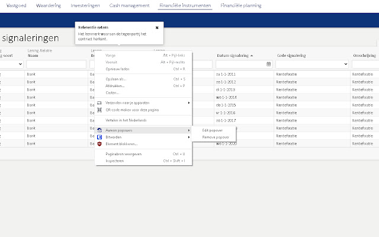Select Edit popover from submenu
This screenshot has width=379, height=237.
tap(213, 130)
